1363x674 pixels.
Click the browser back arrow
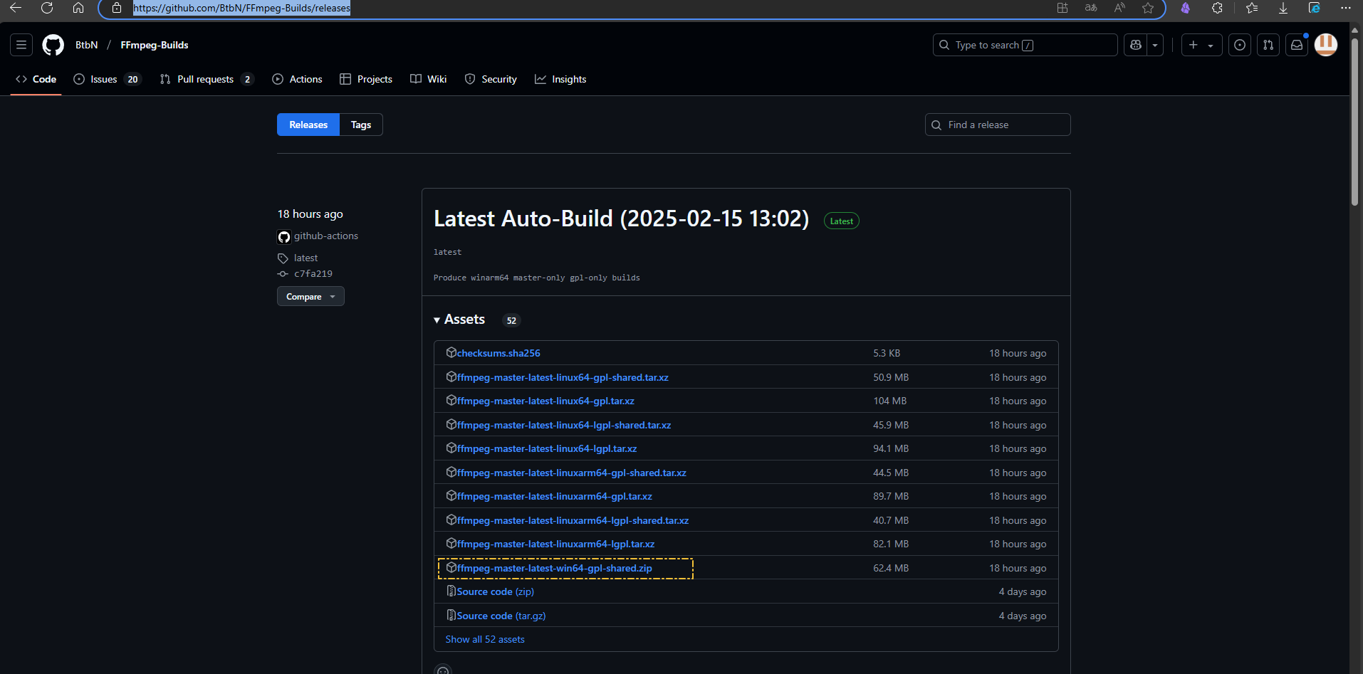(16, 8)
